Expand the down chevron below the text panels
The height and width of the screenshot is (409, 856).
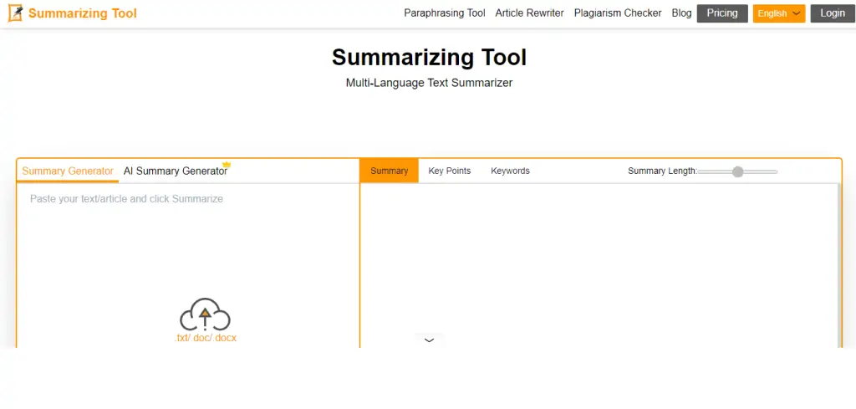429,340
